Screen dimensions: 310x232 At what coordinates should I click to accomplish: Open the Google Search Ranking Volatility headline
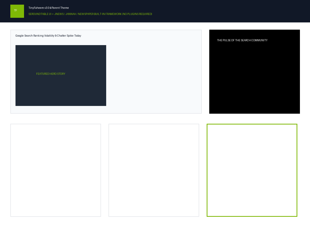[x=48, y=36]
